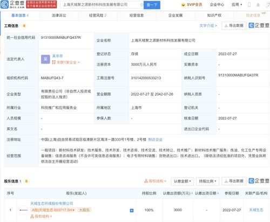Select 登记状态 value 存续
Screen dimensions: 270x222
134,54
